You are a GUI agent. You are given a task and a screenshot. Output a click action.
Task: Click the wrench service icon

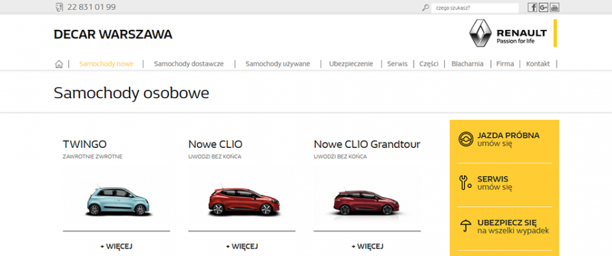465,182
